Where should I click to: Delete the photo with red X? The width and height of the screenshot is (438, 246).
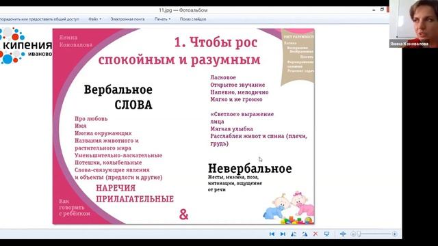point(315,234)
